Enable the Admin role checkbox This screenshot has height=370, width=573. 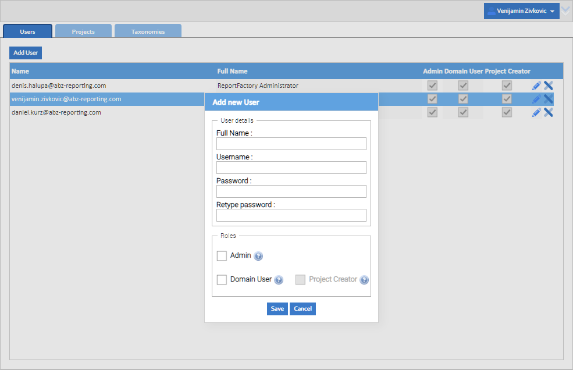pos(222,256)
